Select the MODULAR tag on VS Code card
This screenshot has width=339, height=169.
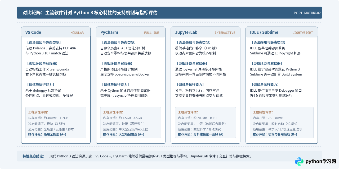[x=77, y=33]
